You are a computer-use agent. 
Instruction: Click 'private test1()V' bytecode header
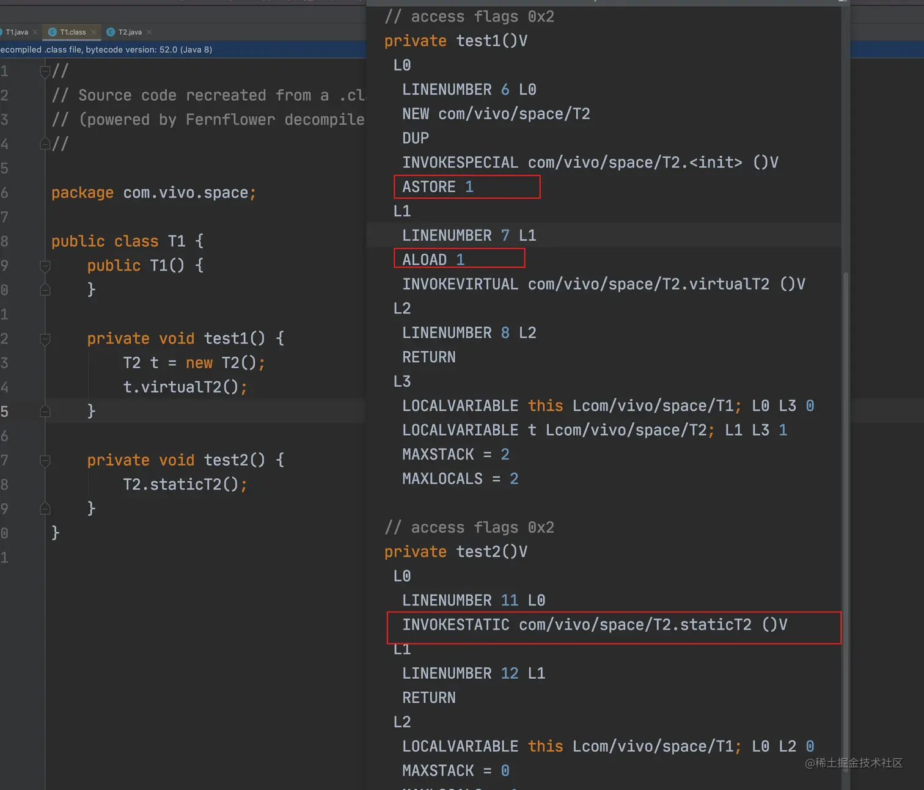point(456,41)
